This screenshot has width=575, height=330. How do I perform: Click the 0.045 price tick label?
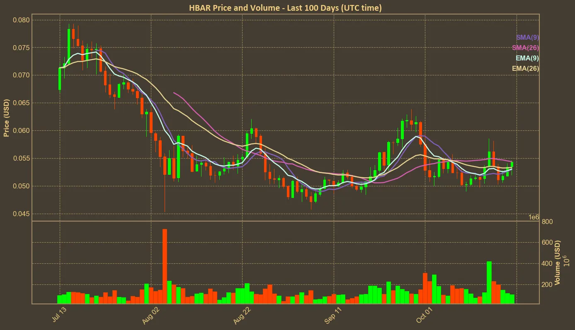[21, 214]
